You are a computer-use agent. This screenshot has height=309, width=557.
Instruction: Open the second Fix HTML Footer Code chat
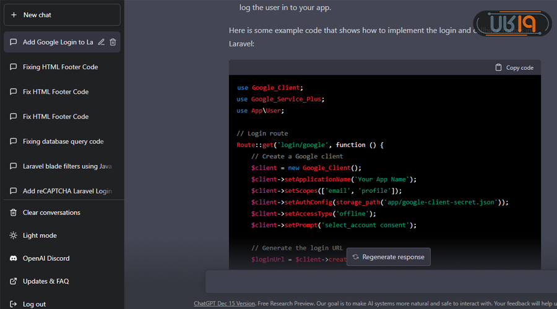(x=56, y=116)
